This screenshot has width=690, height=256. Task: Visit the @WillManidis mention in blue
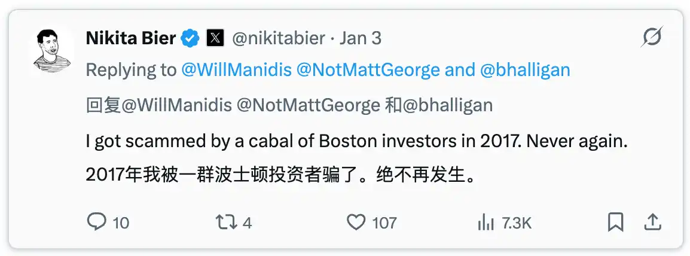[x=236, y=70]
